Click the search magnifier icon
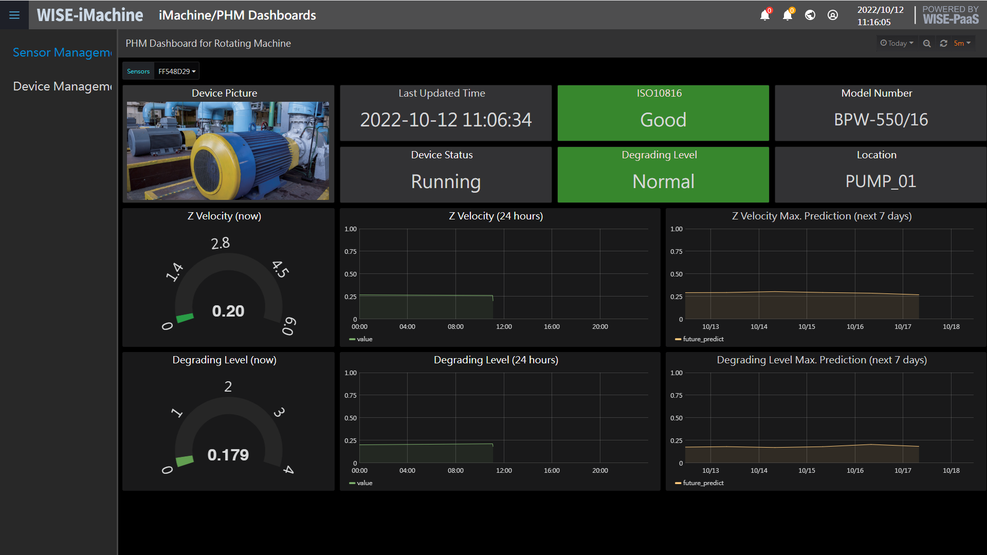 (x=928, y=43)
